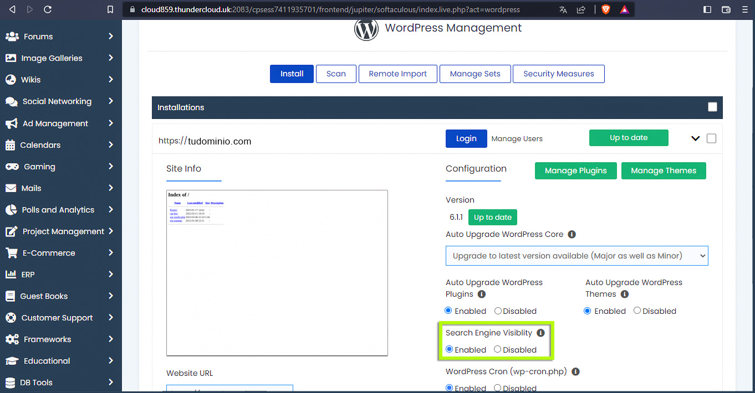Reload the page with browser refresh icon

click(47, 9)
